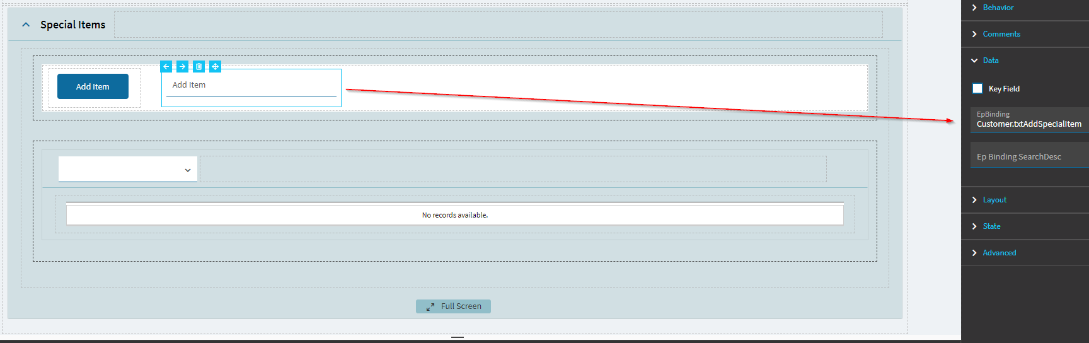
Task: Move selected component right with arrow icon
Action: tap(182, 66)
